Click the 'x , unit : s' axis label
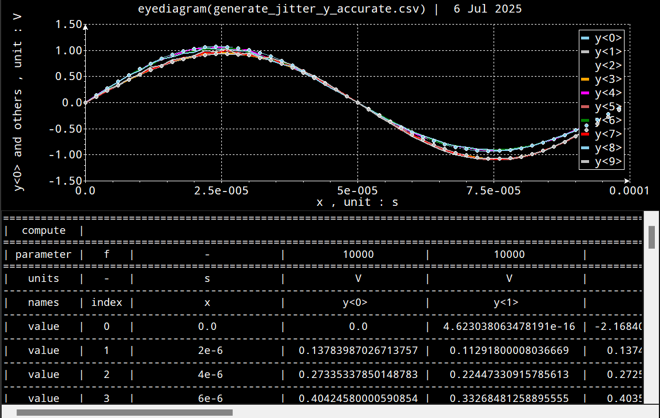660x418 pixels. [x=357, y=202]
